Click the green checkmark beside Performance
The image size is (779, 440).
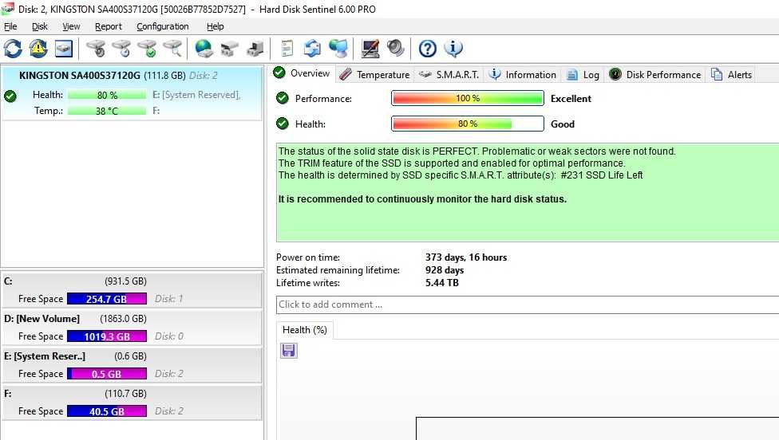[x=283, y=98]
